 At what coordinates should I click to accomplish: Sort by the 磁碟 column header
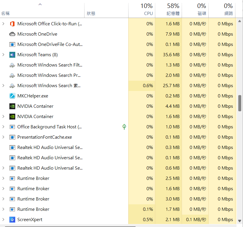(195, 10)
